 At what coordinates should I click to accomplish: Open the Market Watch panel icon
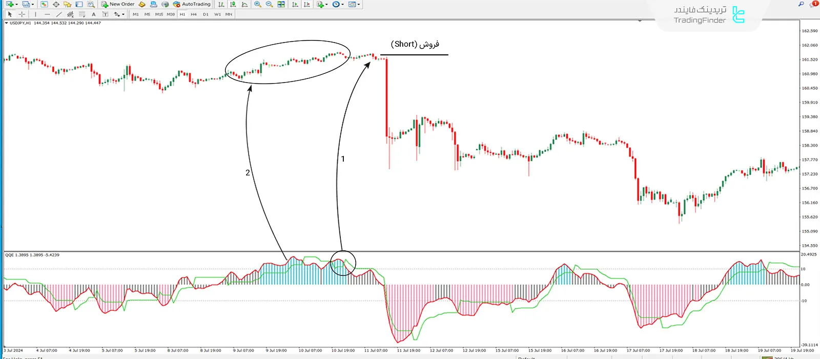click(45, 4)
